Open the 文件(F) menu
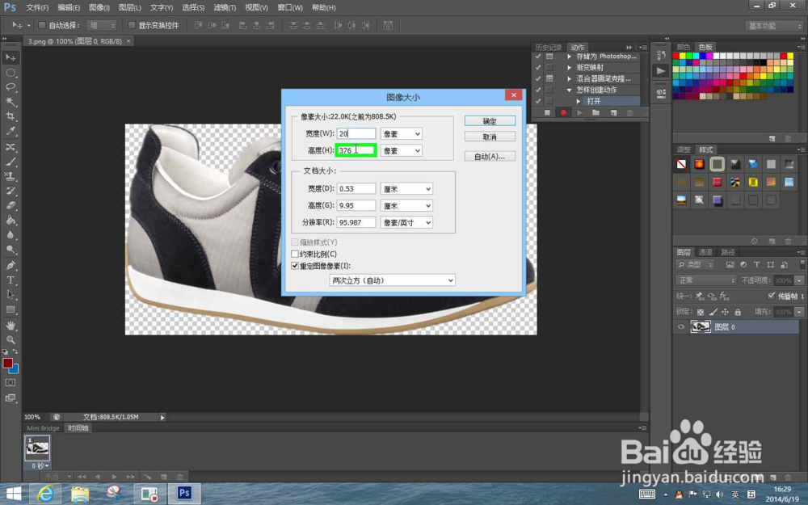This screenshot has height=505, width=808. point(37,8)
